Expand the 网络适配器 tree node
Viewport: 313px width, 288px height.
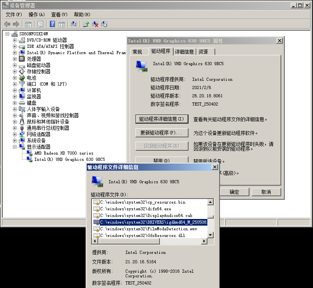[15, 134]
